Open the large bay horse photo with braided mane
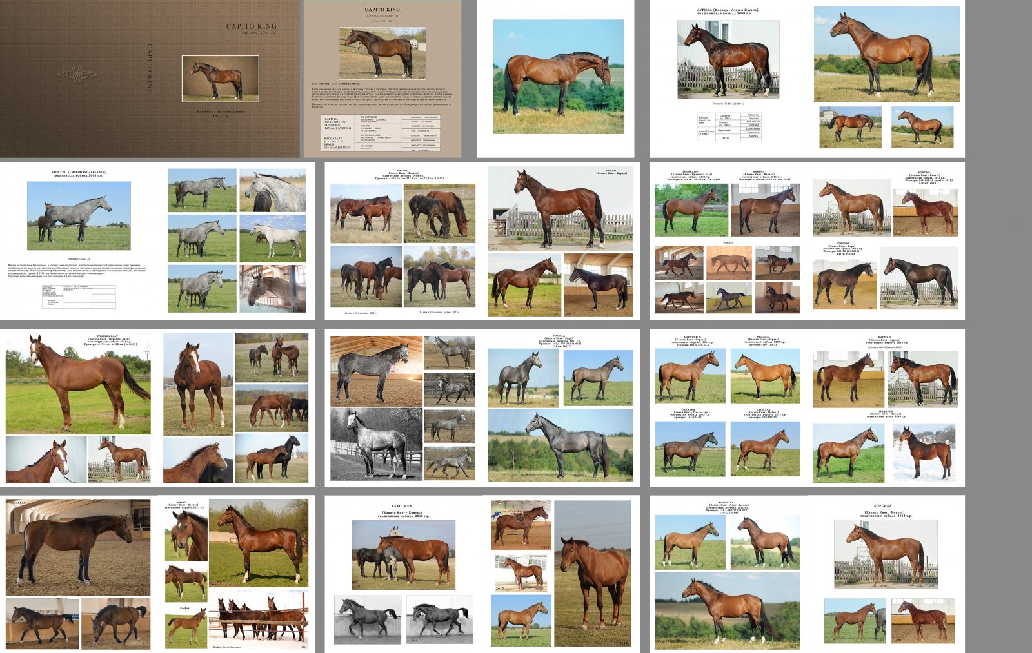The image size is (1032, 653). click(x=559, y=76)
